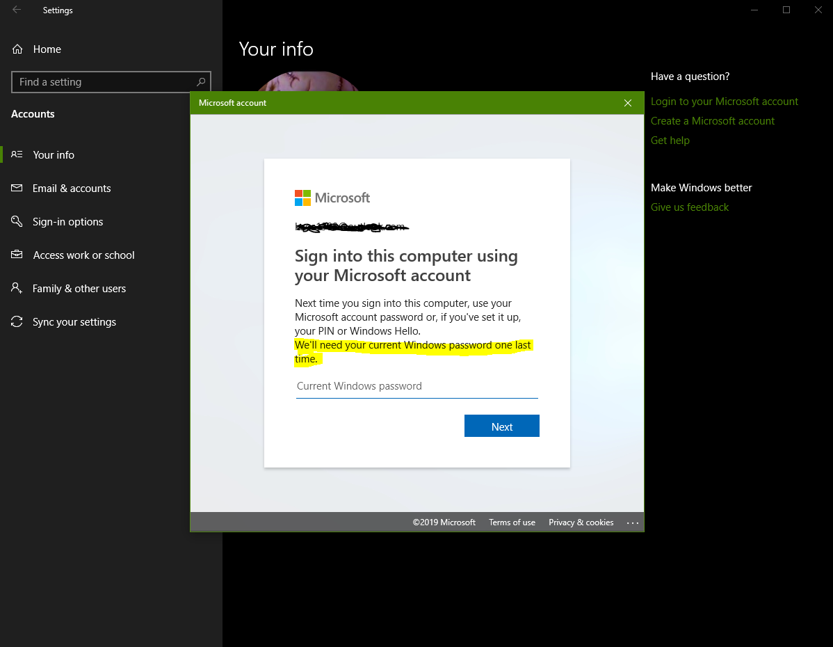
Task: Click the Make Windows better heading
Action: point(702,188)
